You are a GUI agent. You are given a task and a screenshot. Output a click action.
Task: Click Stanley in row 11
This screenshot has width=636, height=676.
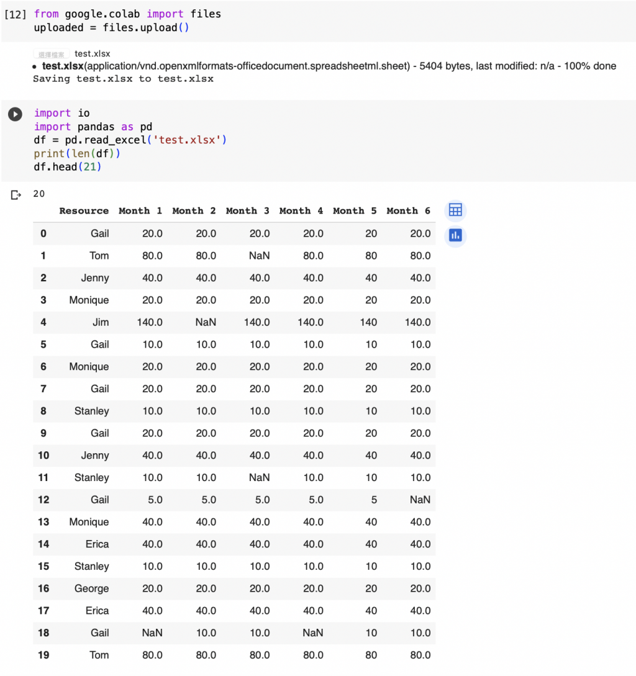tap(91, 478)
